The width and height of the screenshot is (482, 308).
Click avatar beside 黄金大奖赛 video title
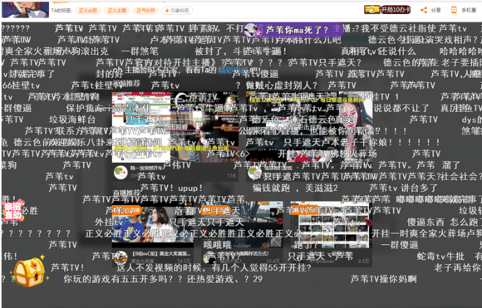pos(121,257)
